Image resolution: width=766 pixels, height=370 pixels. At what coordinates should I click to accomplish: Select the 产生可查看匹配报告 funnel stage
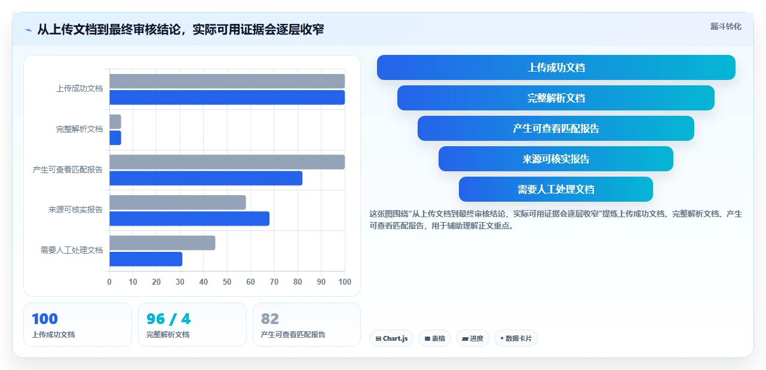click(x=556, y=128)
